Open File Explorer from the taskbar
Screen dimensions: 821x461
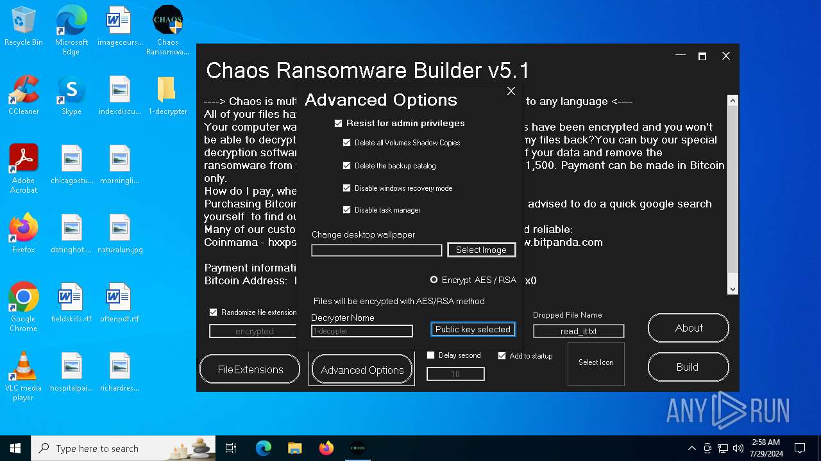coord(294,448)
